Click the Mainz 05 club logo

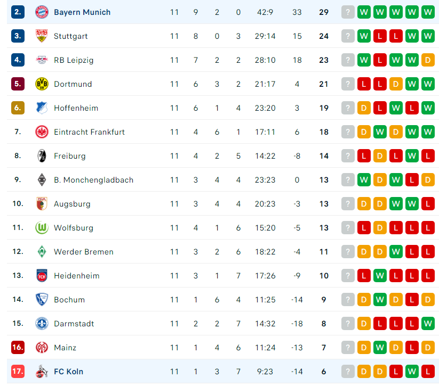[x=42, y=348]
